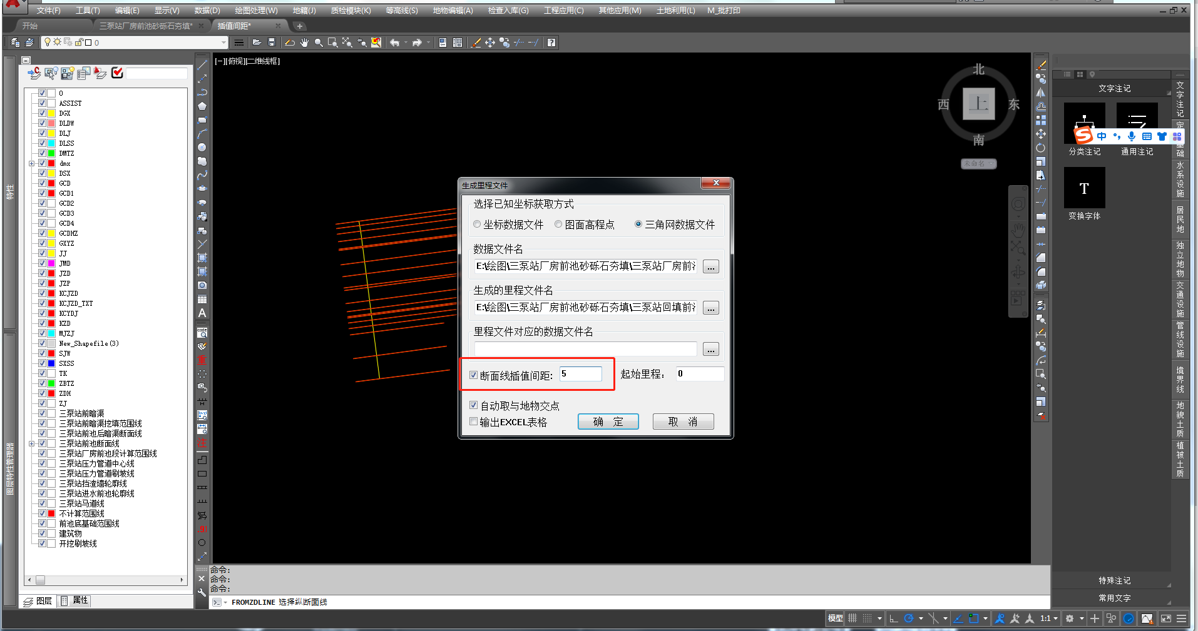
Task: Browse for 生成的里程文件名 file
Action: point(710,308)
